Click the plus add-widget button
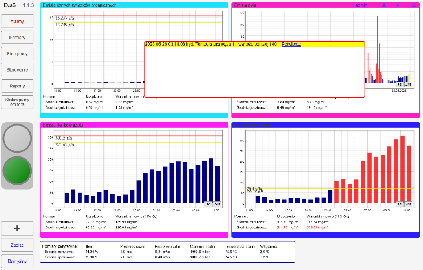423x270 pixels. [x=17, y=228]
